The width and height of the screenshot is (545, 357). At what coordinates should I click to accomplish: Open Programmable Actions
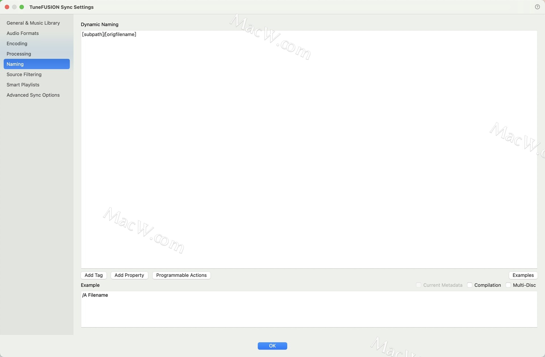[x=181, y=275]
